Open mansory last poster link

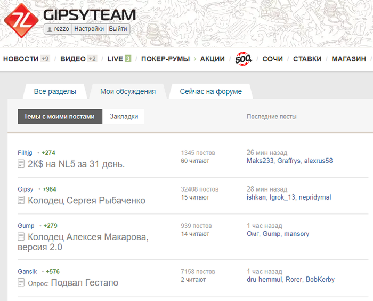297,234
